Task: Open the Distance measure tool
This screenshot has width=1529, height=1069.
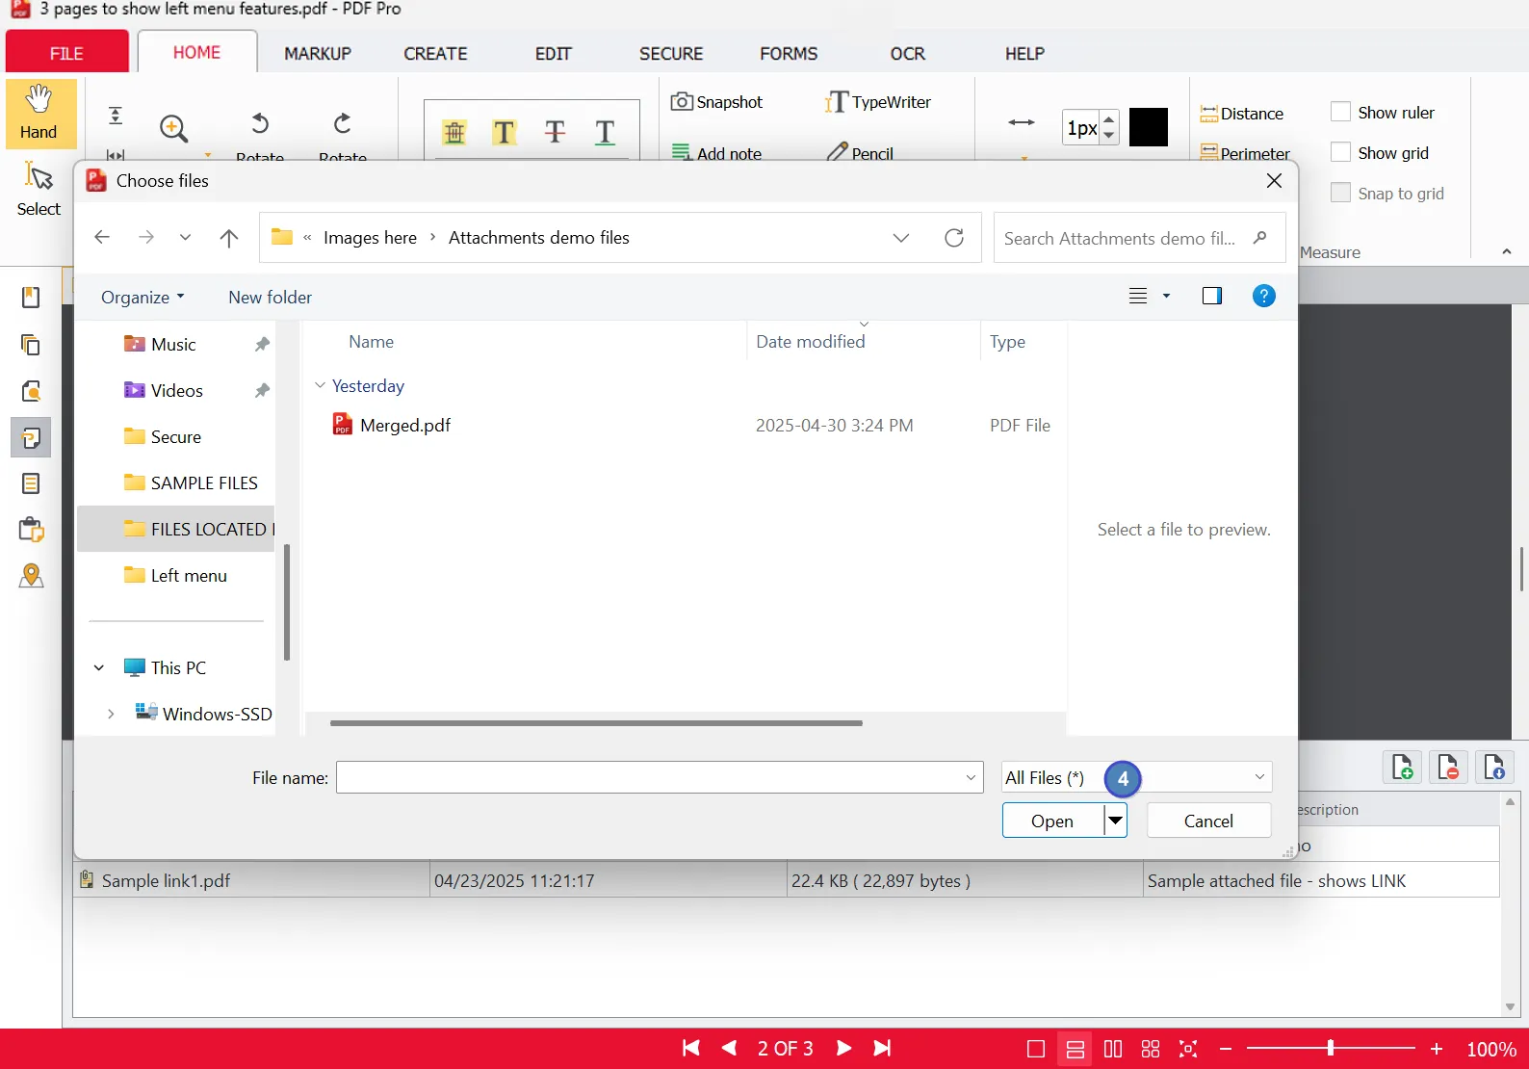Action: click(1242, 114)
